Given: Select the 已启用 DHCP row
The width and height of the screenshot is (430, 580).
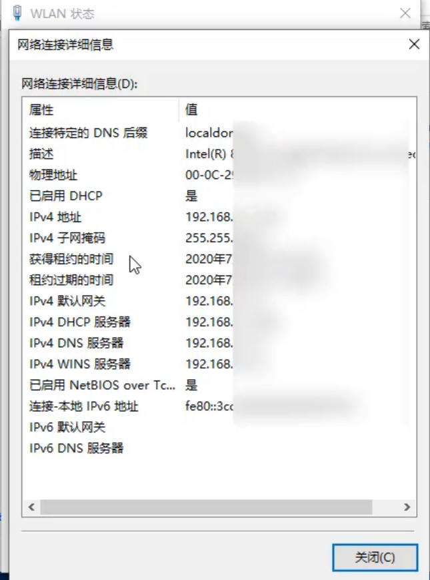Looking at the screenshot, I should (219, 196).
